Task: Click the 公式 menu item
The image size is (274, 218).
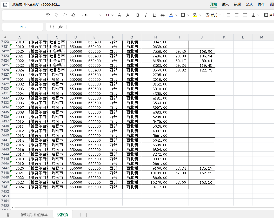Action: [249, 4]
